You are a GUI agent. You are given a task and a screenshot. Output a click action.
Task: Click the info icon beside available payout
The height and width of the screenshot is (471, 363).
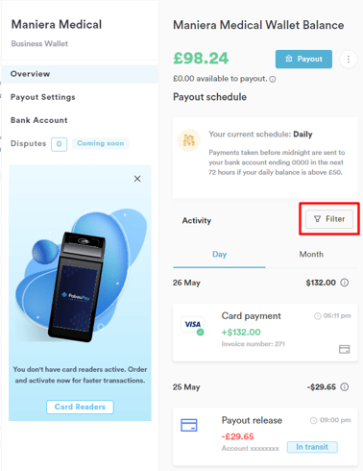point(273,79)
